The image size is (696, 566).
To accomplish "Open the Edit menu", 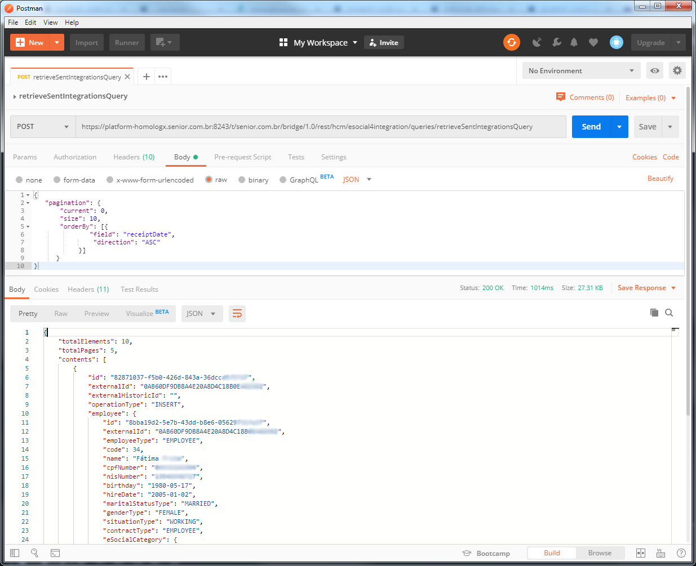I will (30, 23).
